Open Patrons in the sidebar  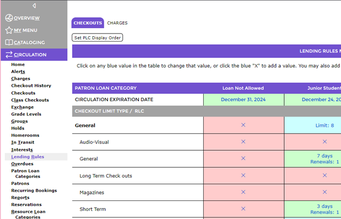[20, 183]
